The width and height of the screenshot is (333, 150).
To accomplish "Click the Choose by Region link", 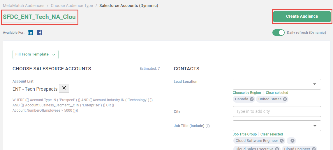I will [x=247, y=93].
